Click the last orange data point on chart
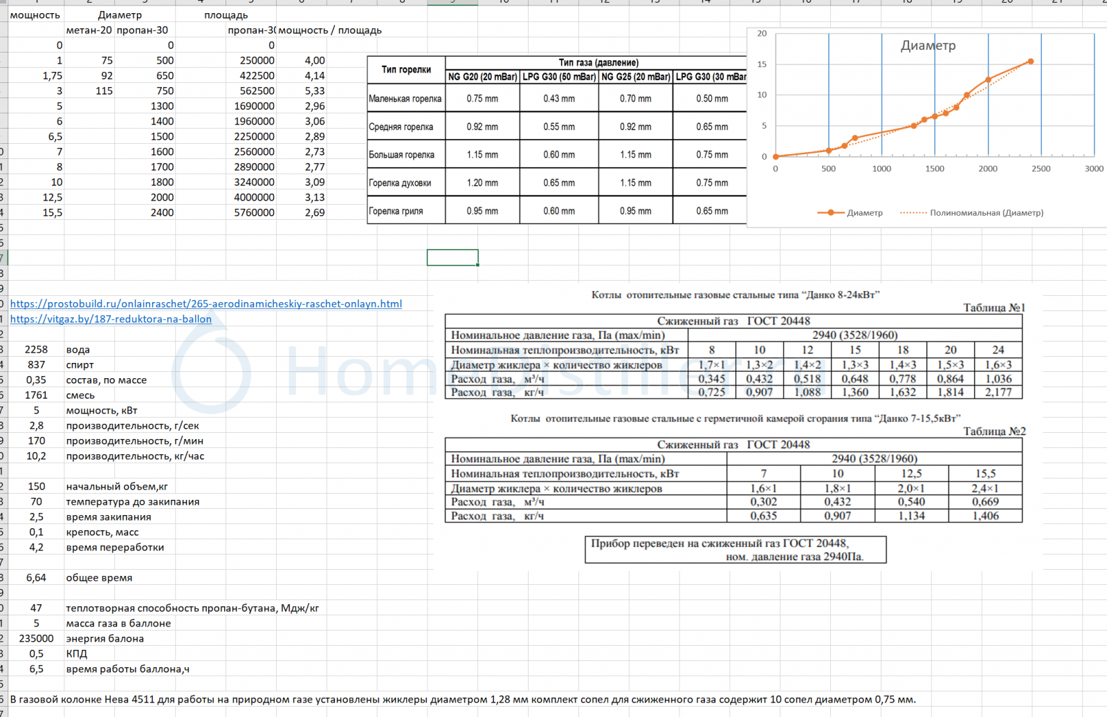This screenshot has height=717, width=1107. pyautogui.click(x=1030, y=62)
